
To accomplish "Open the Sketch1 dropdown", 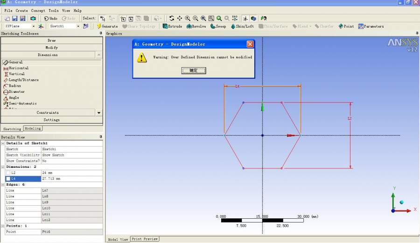I will (x=78, y=27).
